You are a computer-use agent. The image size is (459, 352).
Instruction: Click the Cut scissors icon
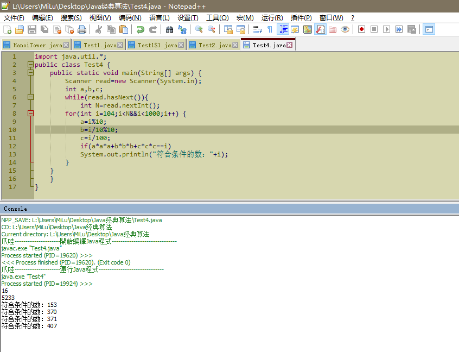point(99,29)
